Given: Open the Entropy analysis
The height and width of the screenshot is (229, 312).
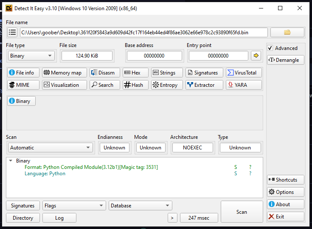Looking at the screenshot, I should 167,85.
